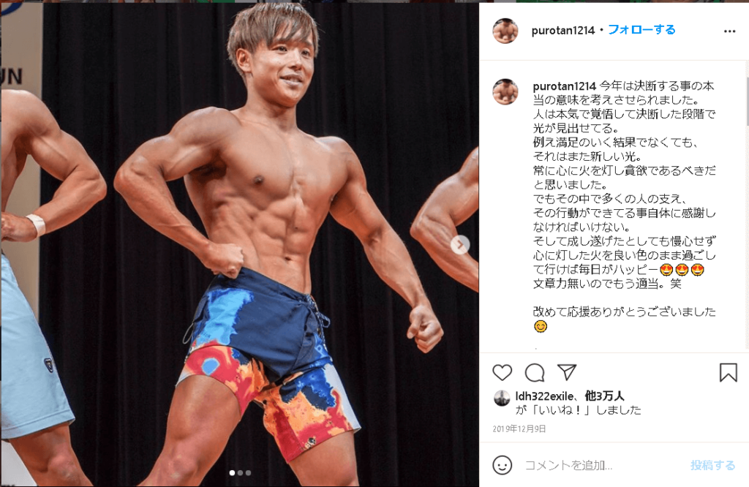Open purotan1214 username in header

pos(562,31)
